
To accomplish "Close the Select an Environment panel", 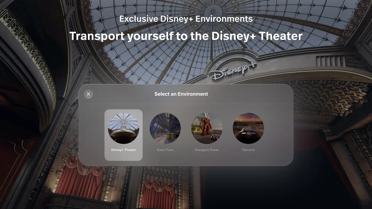I will click(x=88, y=94).
